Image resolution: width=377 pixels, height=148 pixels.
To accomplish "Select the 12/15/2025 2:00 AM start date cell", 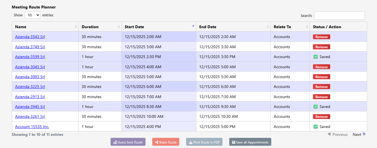I will coord(159,37).
